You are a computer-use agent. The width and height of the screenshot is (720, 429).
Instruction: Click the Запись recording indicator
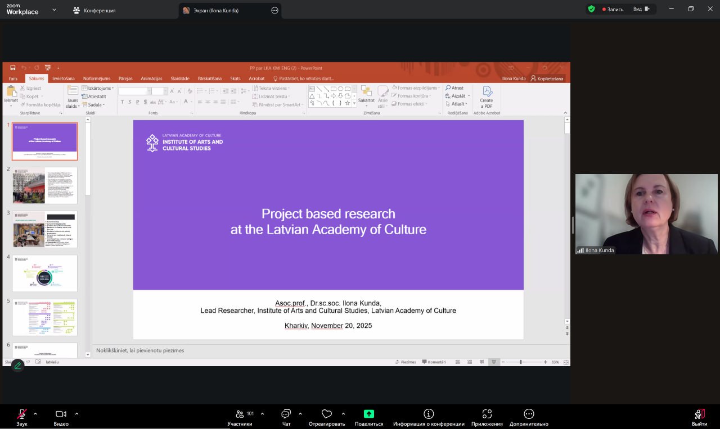(613, 9)
